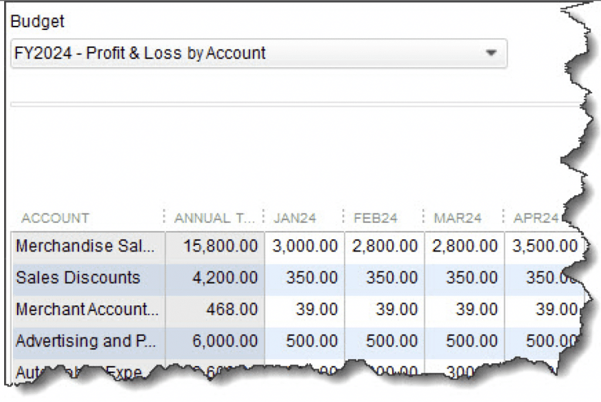
Task: Click the APR24 column header
Action: point(535,218)
